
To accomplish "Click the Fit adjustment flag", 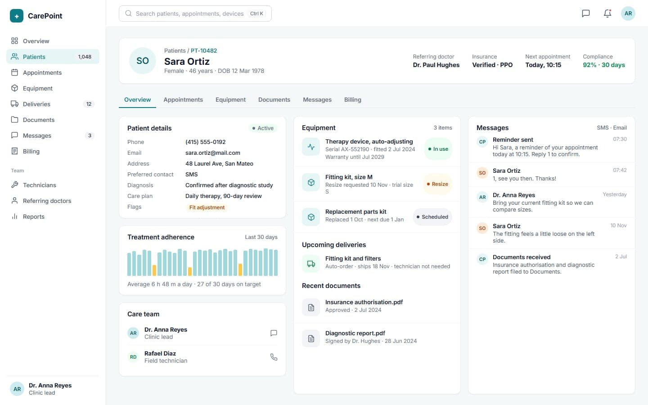I will (x=207, y=207).
